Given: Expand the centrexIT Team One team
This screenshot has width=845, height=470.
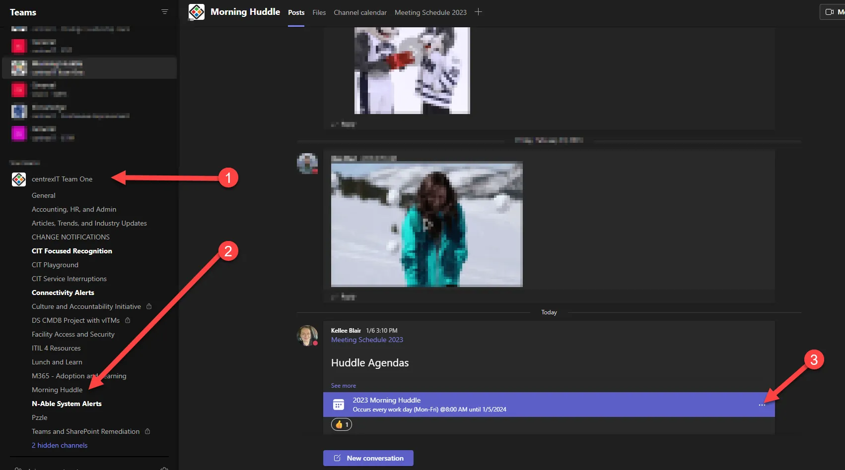Looking at the screenshot, I should click(62, 179).
